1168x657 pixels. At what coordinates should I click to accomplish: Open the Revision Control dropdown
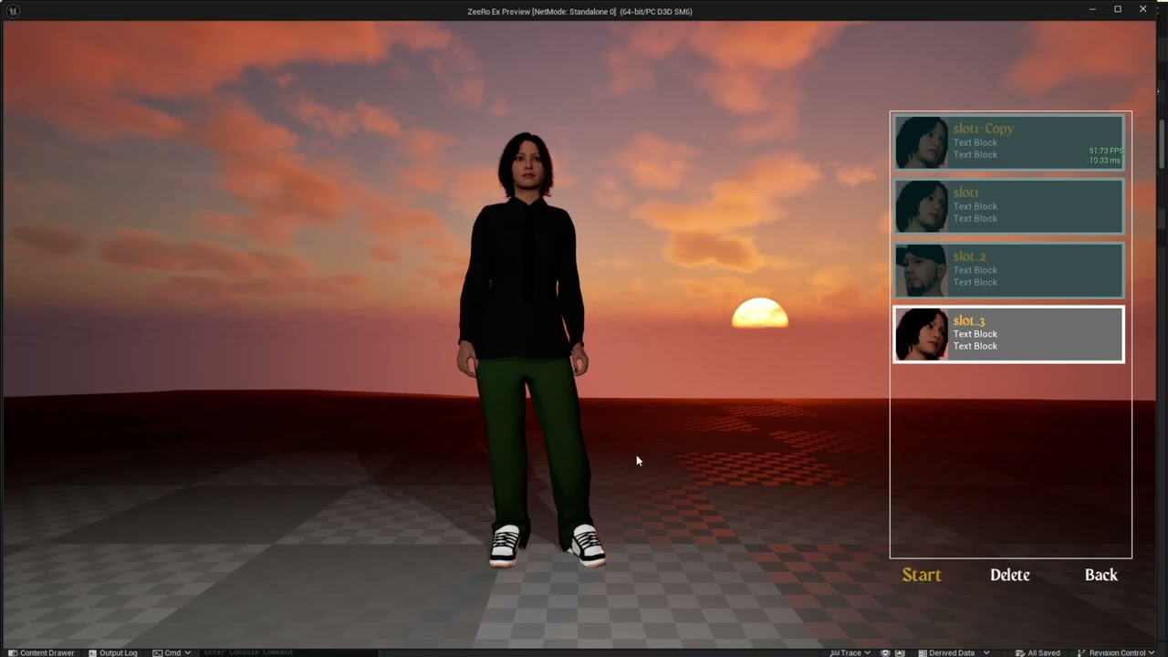(x=1116, y=652)
